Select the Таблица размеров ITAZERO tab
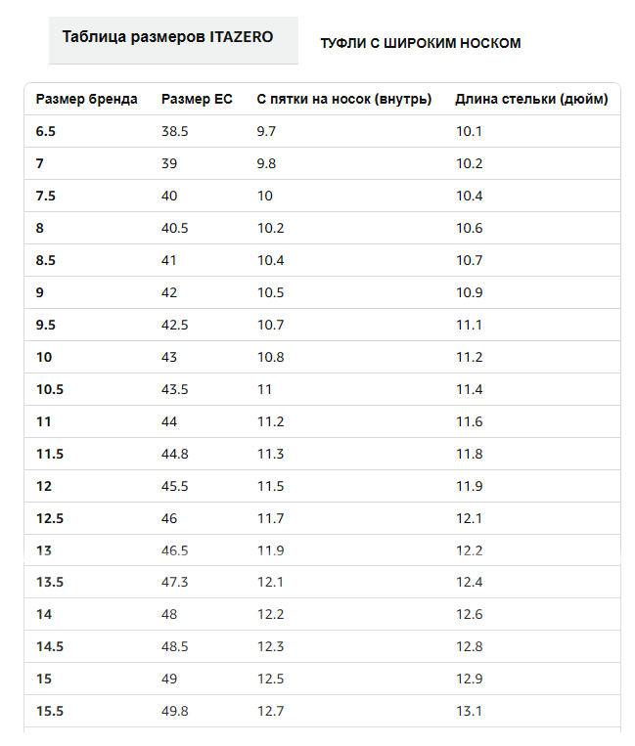Image resolution: width=635 pixels, height=746 pixels. 173,40
